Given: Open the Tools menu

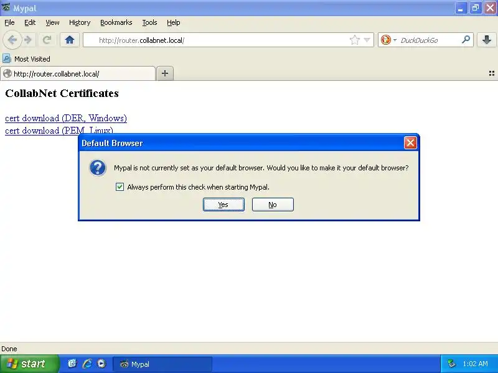Looking at the screenshot, I should point(149,22).
